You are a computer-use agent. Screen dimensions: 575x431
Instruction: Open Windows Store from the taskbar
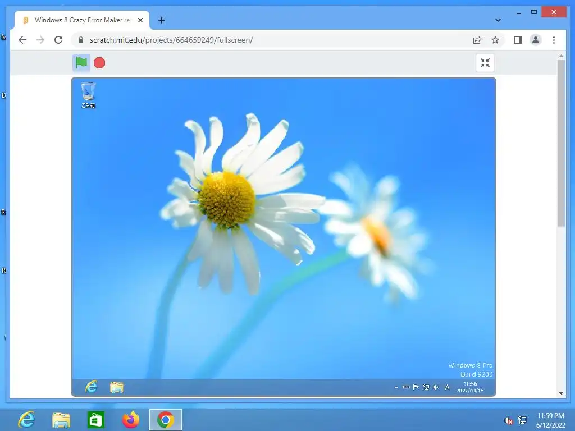(95, 420)
